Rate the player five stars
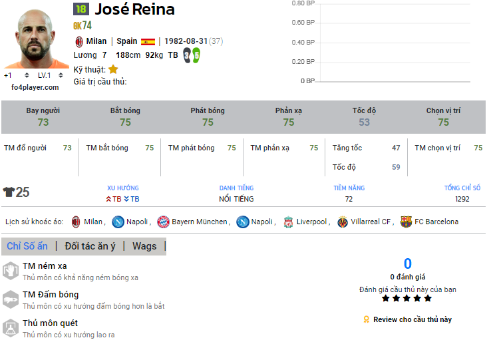The width and height of the screenshot is (487, 344). [428, 299]
